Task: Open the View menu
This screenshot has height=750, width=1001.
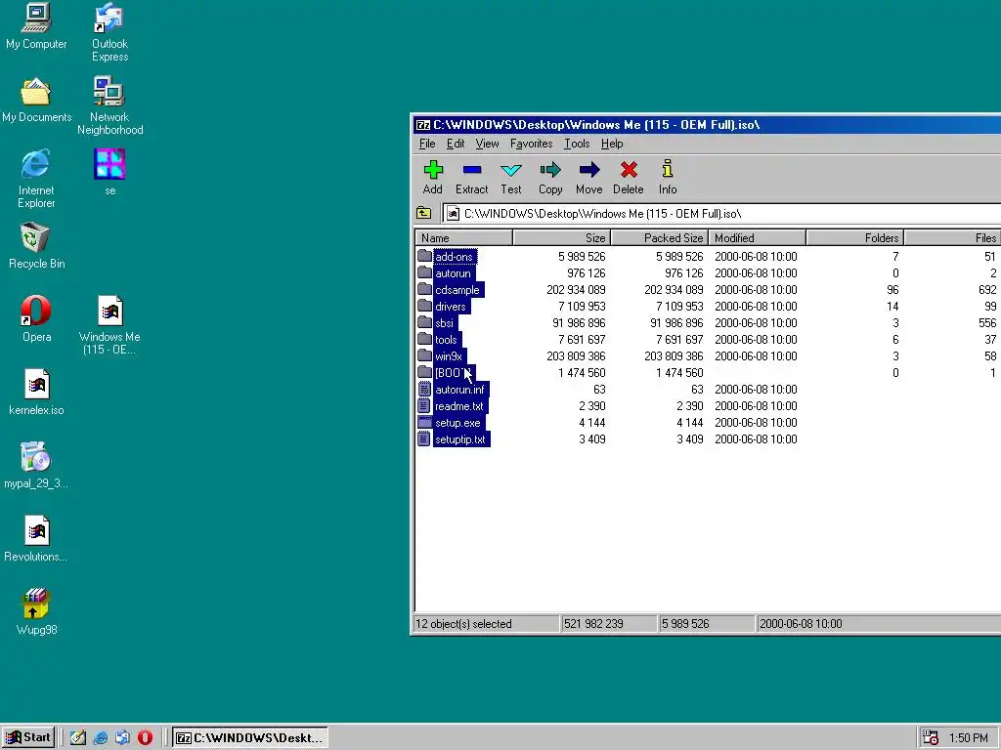Action: click(x=487, y=144)
